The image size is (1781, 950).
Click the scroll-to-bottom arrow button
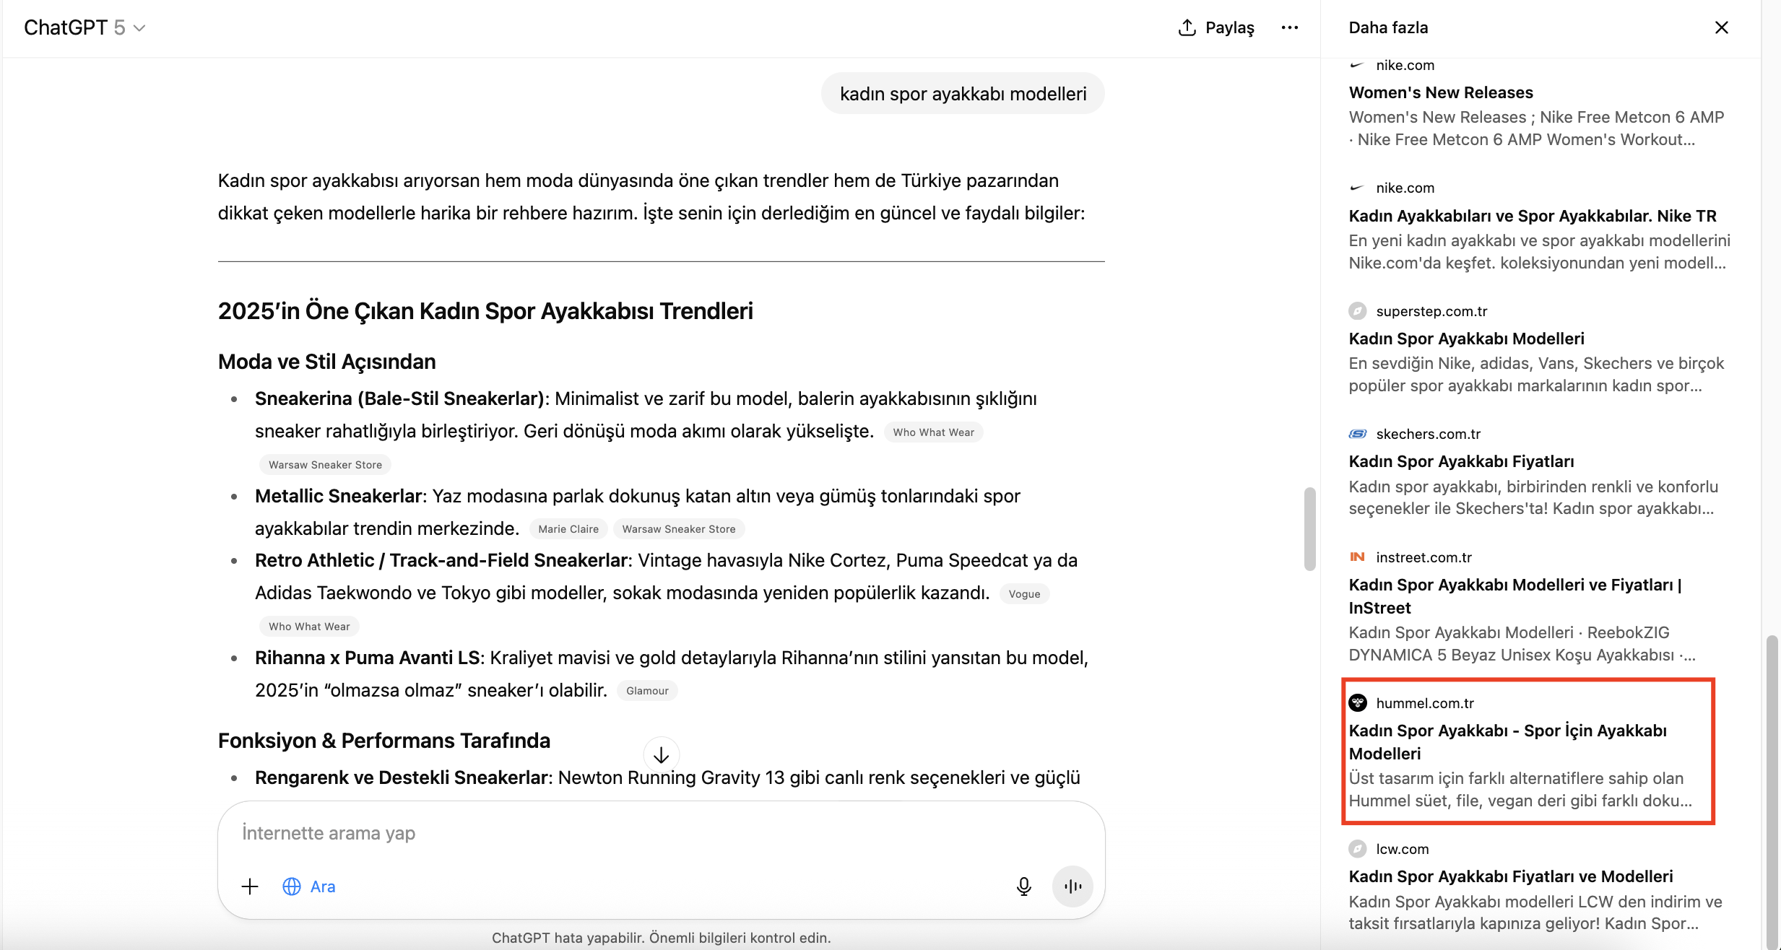[661, 755]
